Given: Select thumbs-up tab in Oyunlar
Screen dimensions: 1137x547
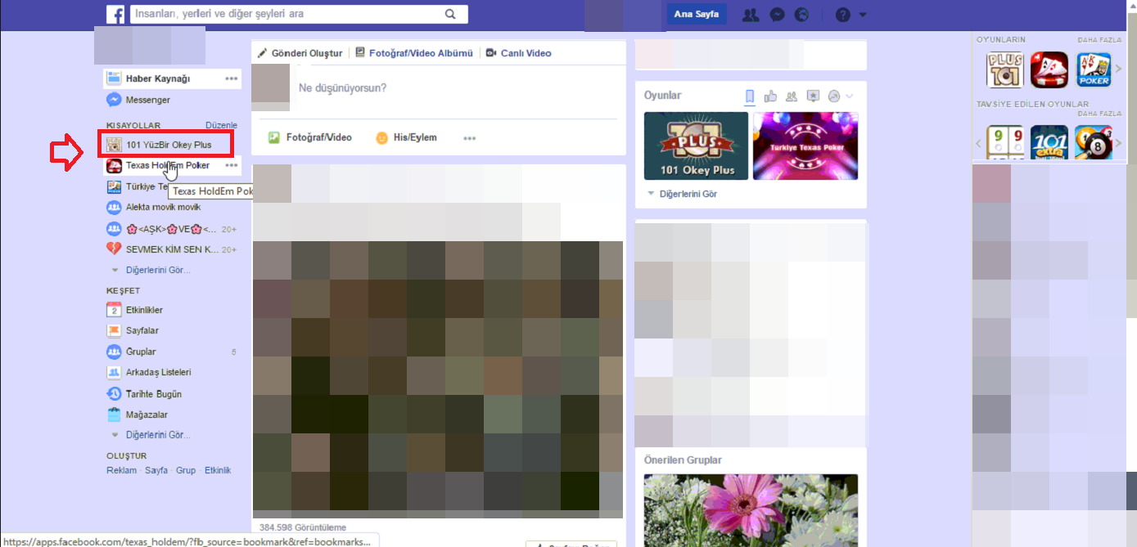Looking at the screenshot, I should pyautogui.click(x=770, y=96).
